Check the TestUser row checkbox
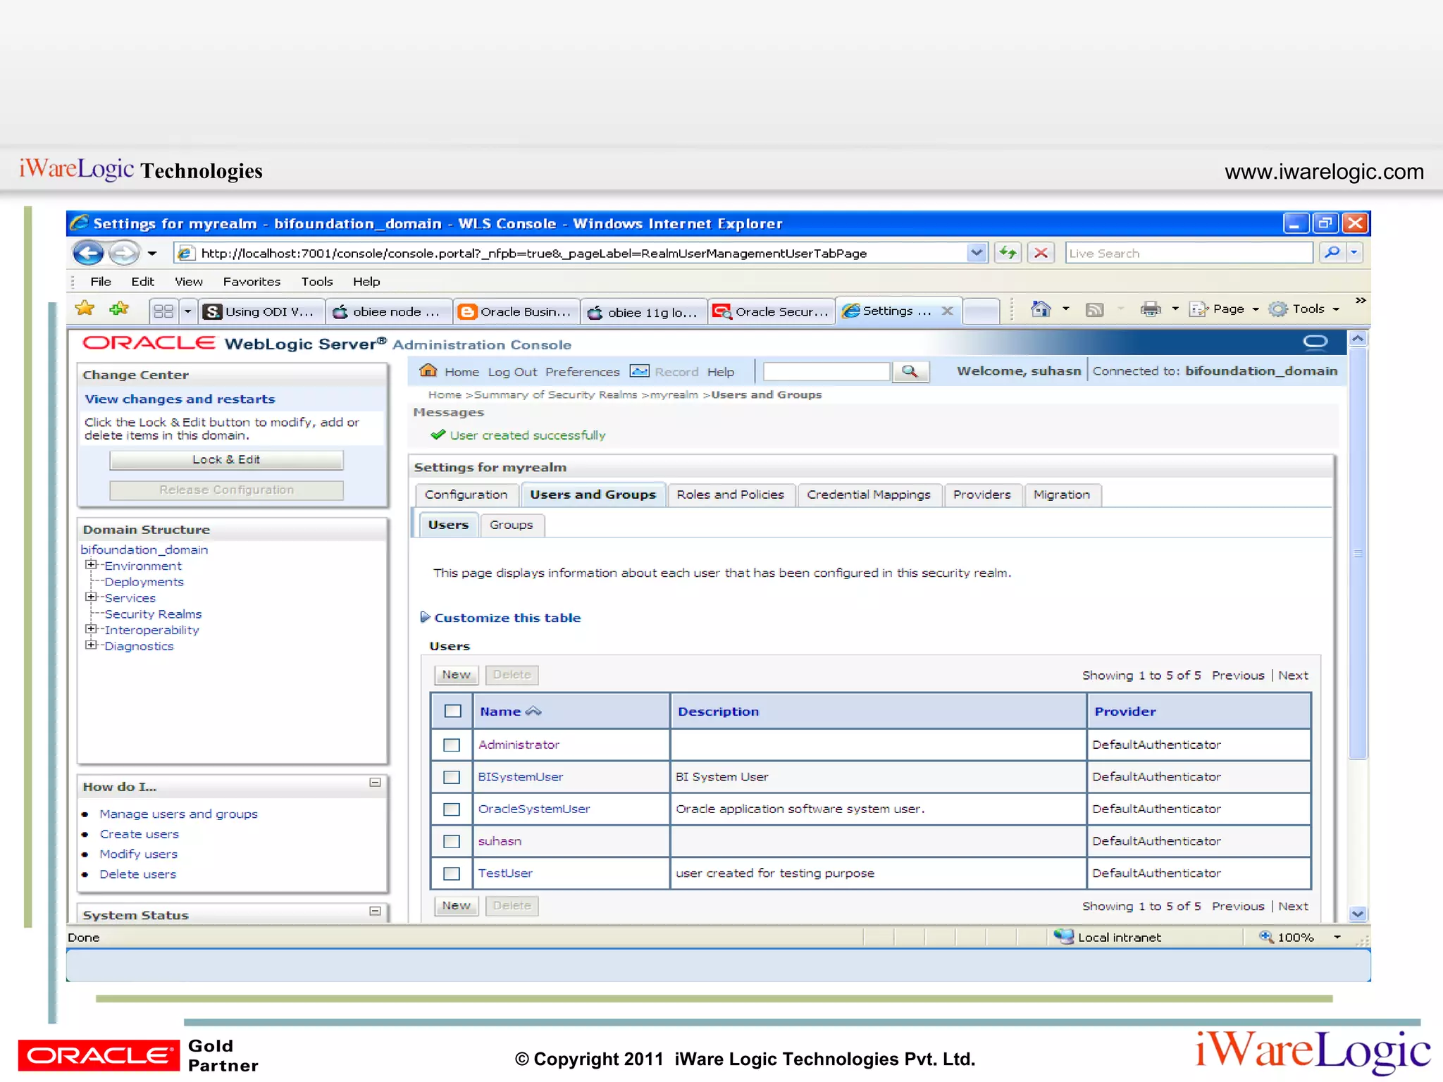 [452, 873]
